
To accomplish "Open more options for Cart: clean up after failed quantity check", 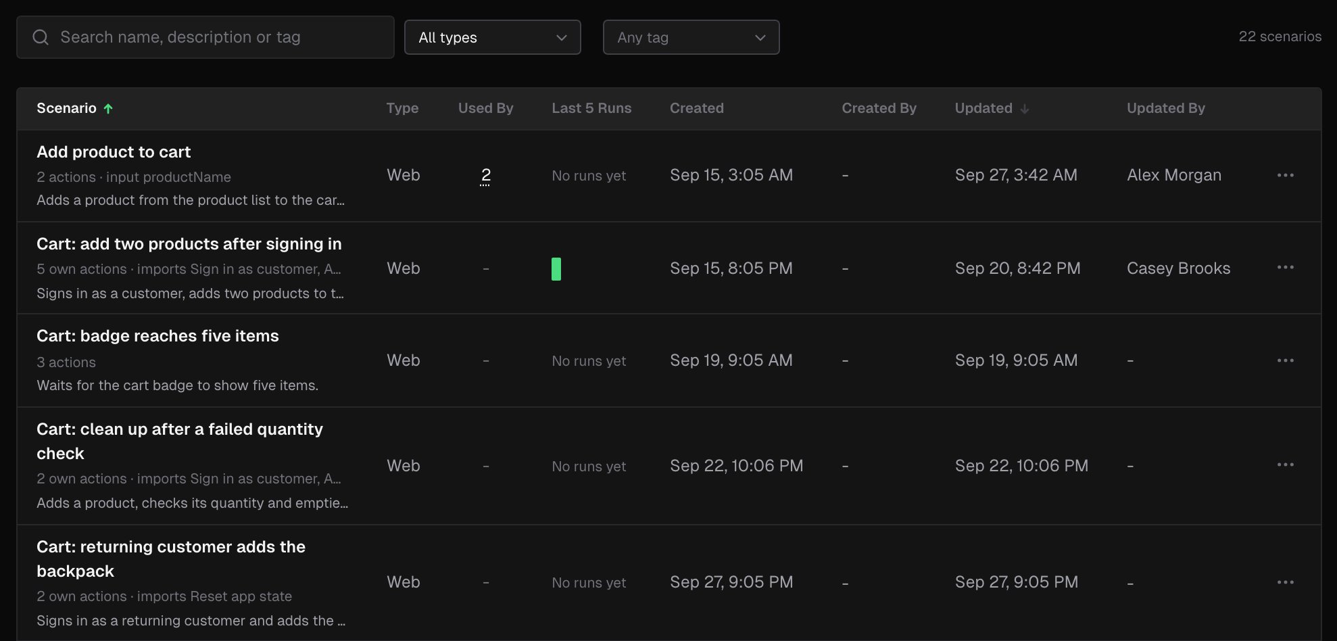I will click(1286, 465).
